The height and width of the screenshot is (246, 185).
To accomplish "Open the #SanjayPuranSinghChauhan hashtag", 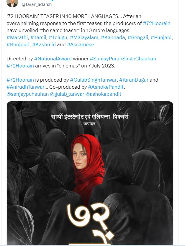I will tap(123, 59).
